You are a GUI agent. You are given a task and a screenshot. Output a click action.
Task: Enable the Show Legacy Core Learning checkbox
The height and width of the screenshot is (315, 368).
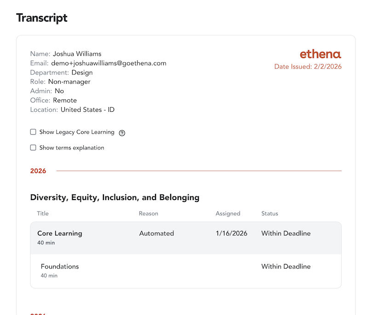click(33, 132)
